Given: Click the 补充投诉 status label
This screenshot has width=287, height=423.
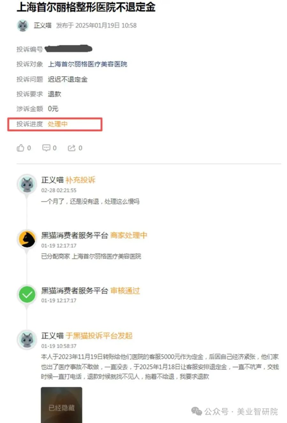Looking at the screenshot, I should 81,180.
